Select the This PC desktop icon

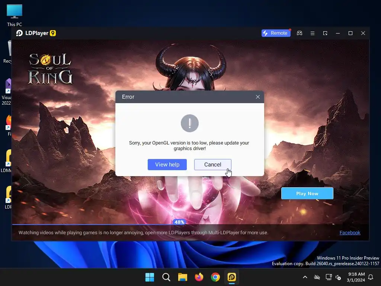coord(15,15)
